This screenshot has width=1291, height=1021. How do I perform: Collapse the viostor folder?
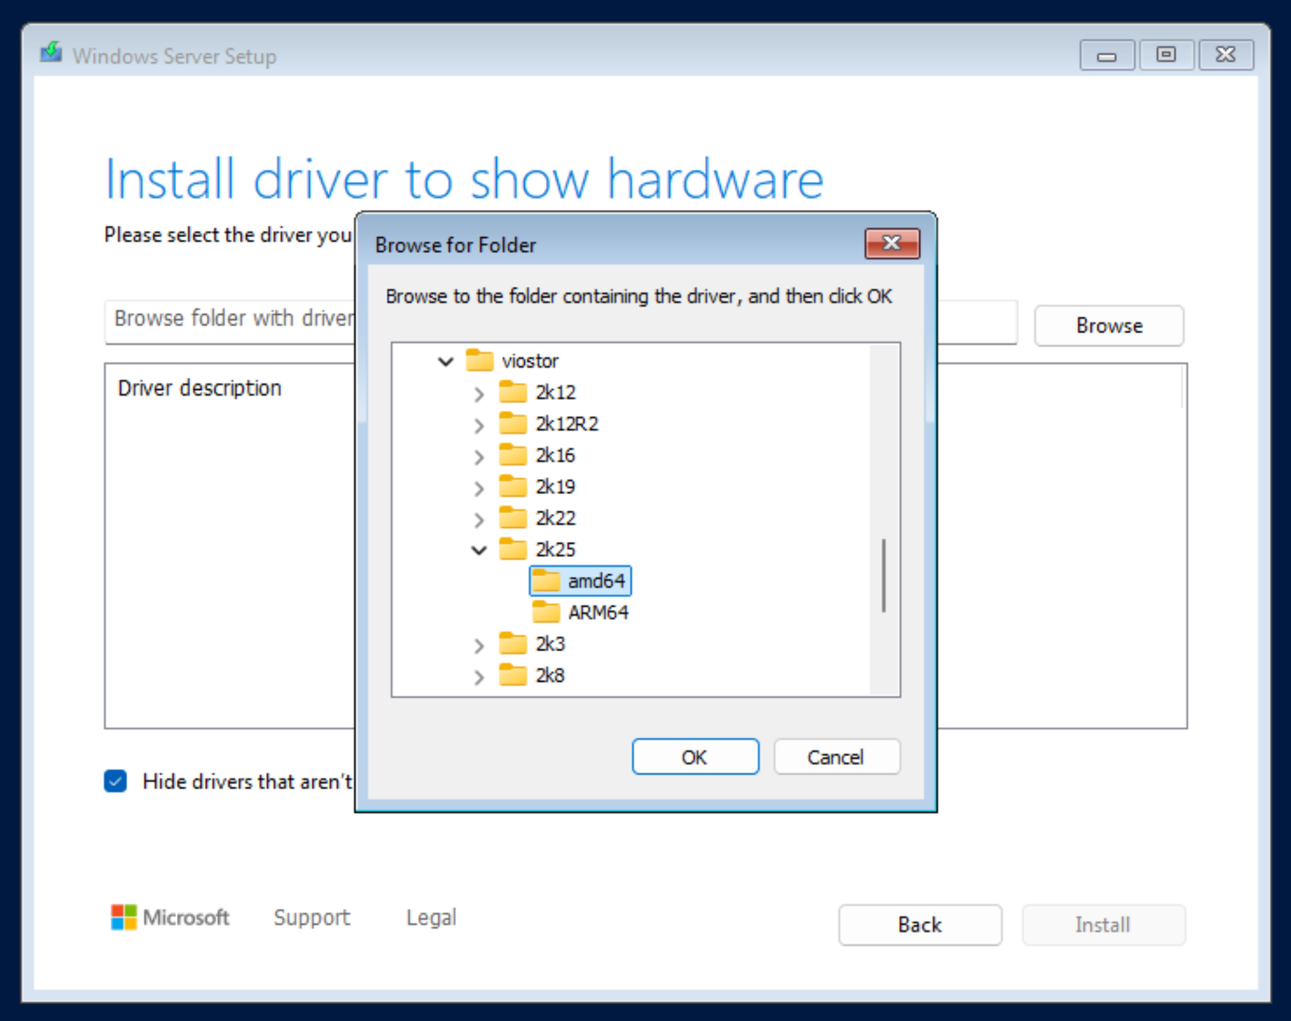446,362
